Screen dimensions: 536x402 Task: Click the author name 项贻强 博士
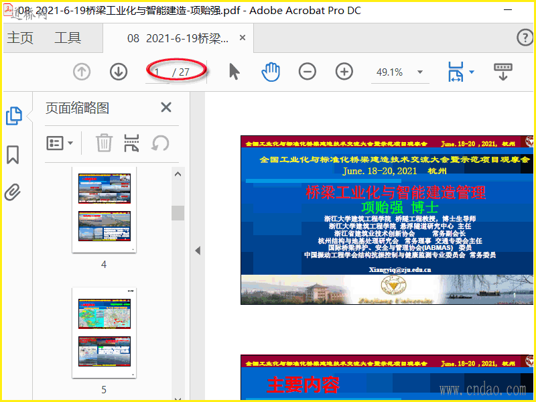click(x=400, y=208)
